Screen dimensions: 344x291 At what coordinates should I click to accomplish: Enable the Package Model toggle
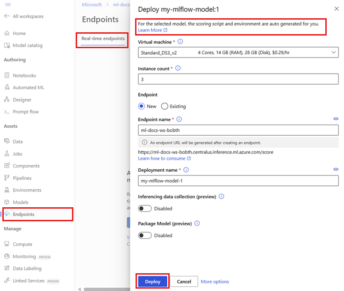145,235
